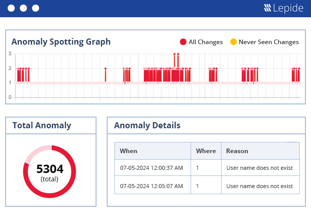Click the Lepide logo in header
The width and height of the screenshot is (311, 218).
click(284, 8)
